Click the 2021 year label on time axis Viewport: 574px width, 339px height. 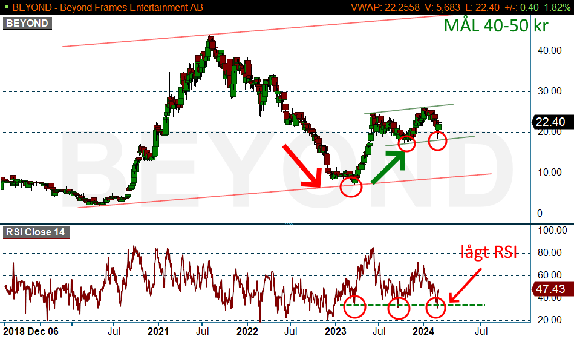pyautogui.click(x=158, y=331)
